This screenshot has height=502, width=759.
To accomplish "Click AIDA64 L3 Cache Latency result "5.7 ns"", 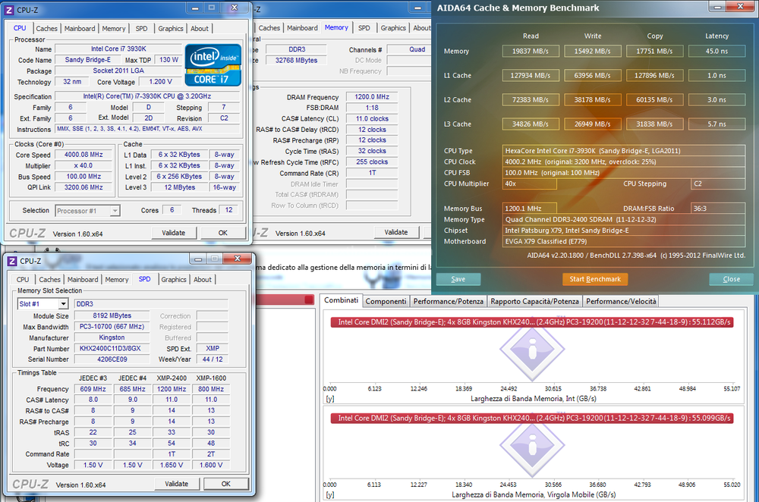I will (x=717, y=124).
